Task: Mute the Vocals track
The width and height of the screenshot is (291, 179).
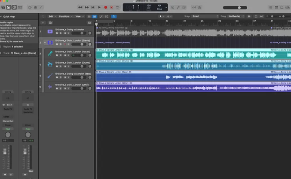Action: (57, 55)
